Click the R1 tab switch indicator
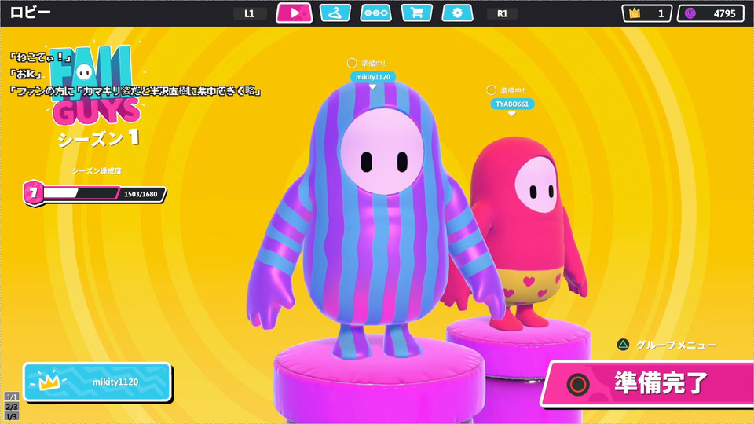This screenshot has width=754, height=424. coord(503,13)
